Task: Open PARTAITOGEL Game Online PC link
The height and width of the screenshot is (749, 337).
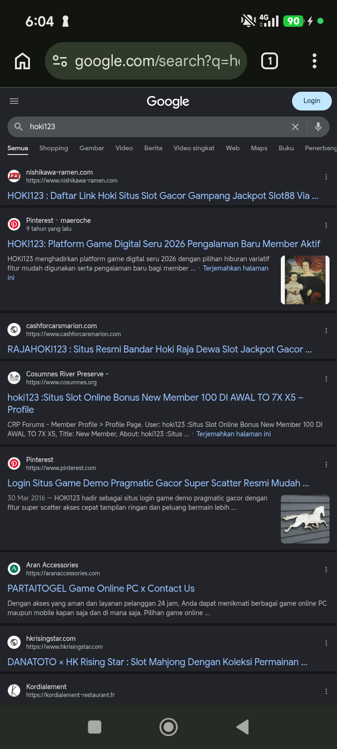Action: point(101,588)
